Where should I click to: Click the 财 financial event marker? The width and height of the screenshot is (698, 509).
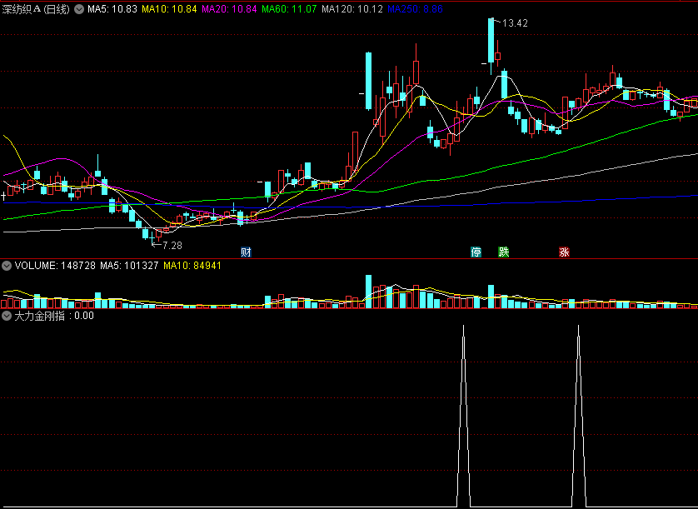tap(247, 252)
